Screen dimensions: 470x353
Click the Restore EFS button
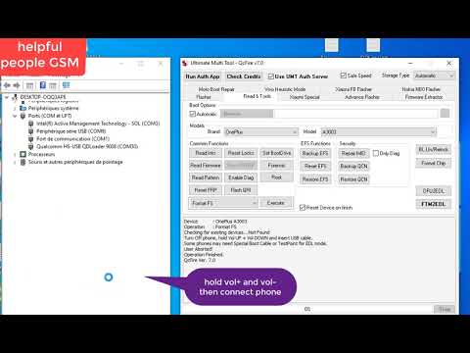315,179
